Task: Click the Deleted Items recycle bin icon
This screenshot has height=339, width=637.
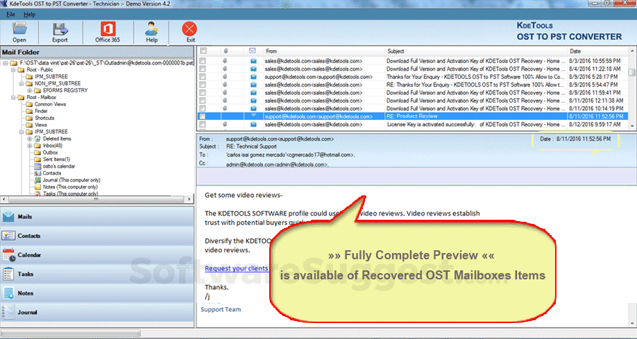Action: coord(37,139)
